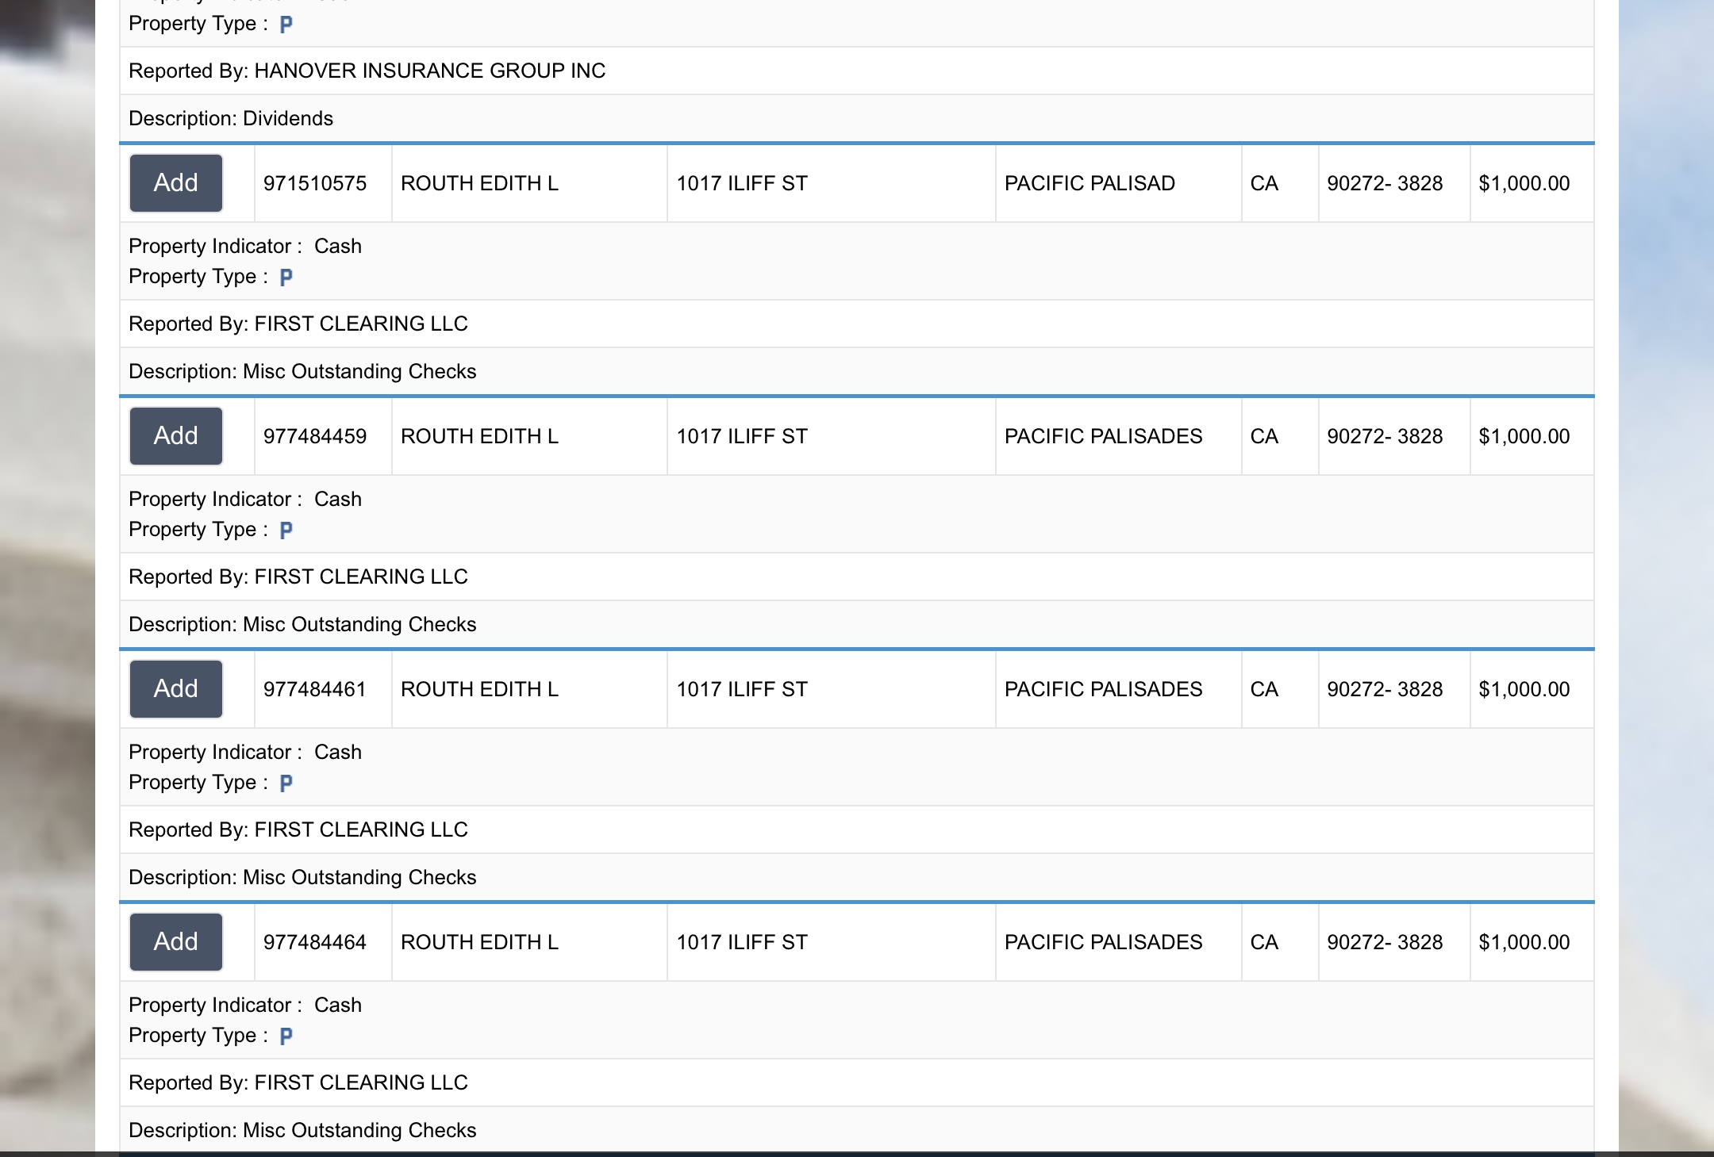Viewport: 1714px width, 1157px height.
Task: Click ROUTH EDITH L name in row 977484464
Action: 479,942
